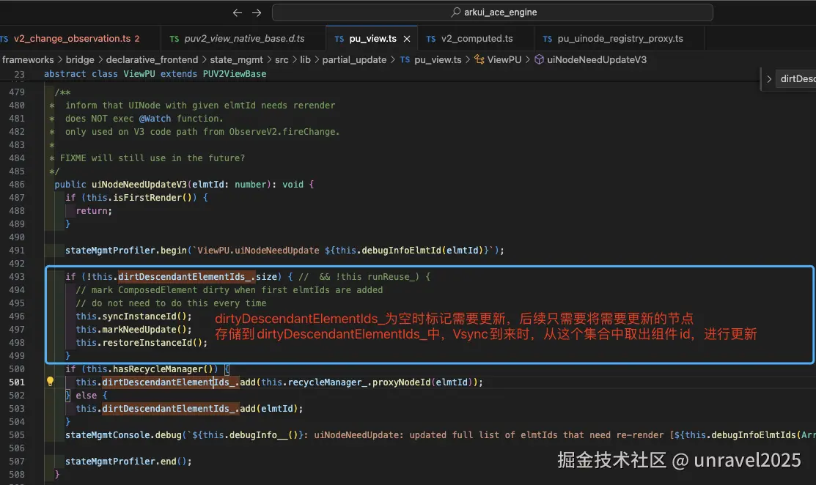Click the lightbulb quick-fix icon on line 501

[x=50, y=382]
